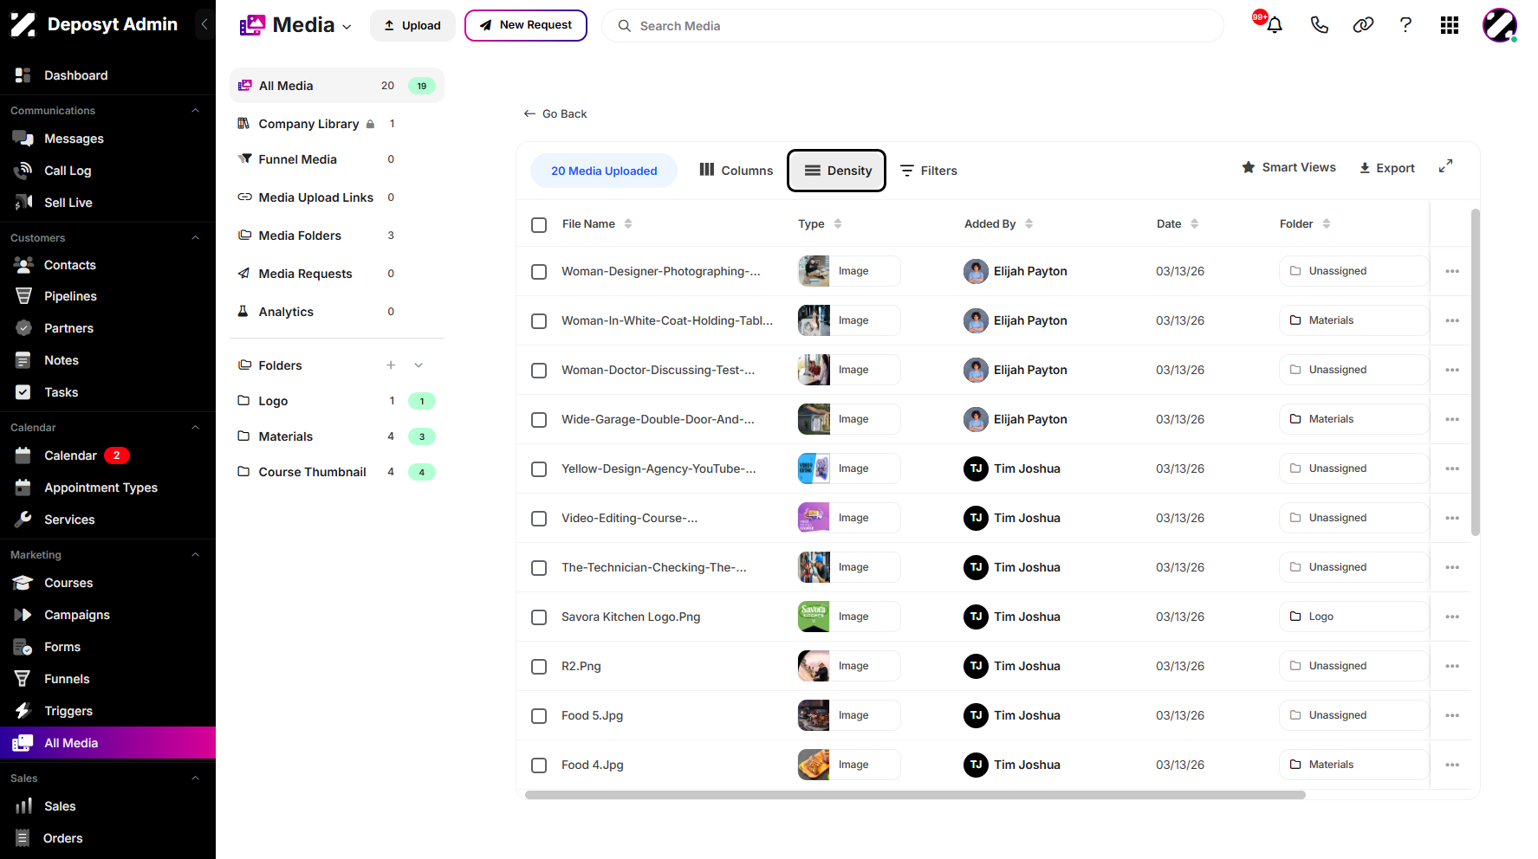The height and width of the screenshot is (859, 1538).
Task: Check the Video-Editing-Course row checkbox
Action: (x=539, y=519)
